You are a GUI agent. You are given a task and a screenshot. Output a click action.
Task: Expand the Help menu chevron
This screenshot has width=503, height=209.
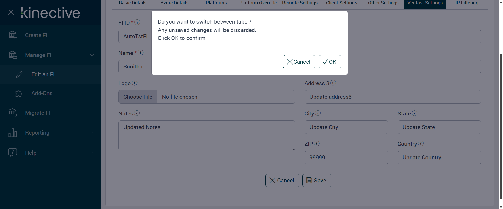pos(92,153)
